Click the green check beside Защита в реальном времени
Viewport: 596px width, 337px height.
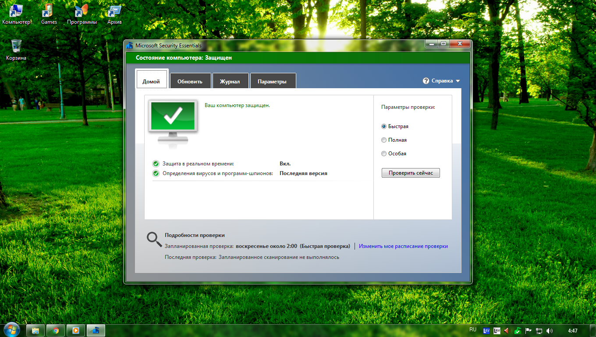click(156, 164)
